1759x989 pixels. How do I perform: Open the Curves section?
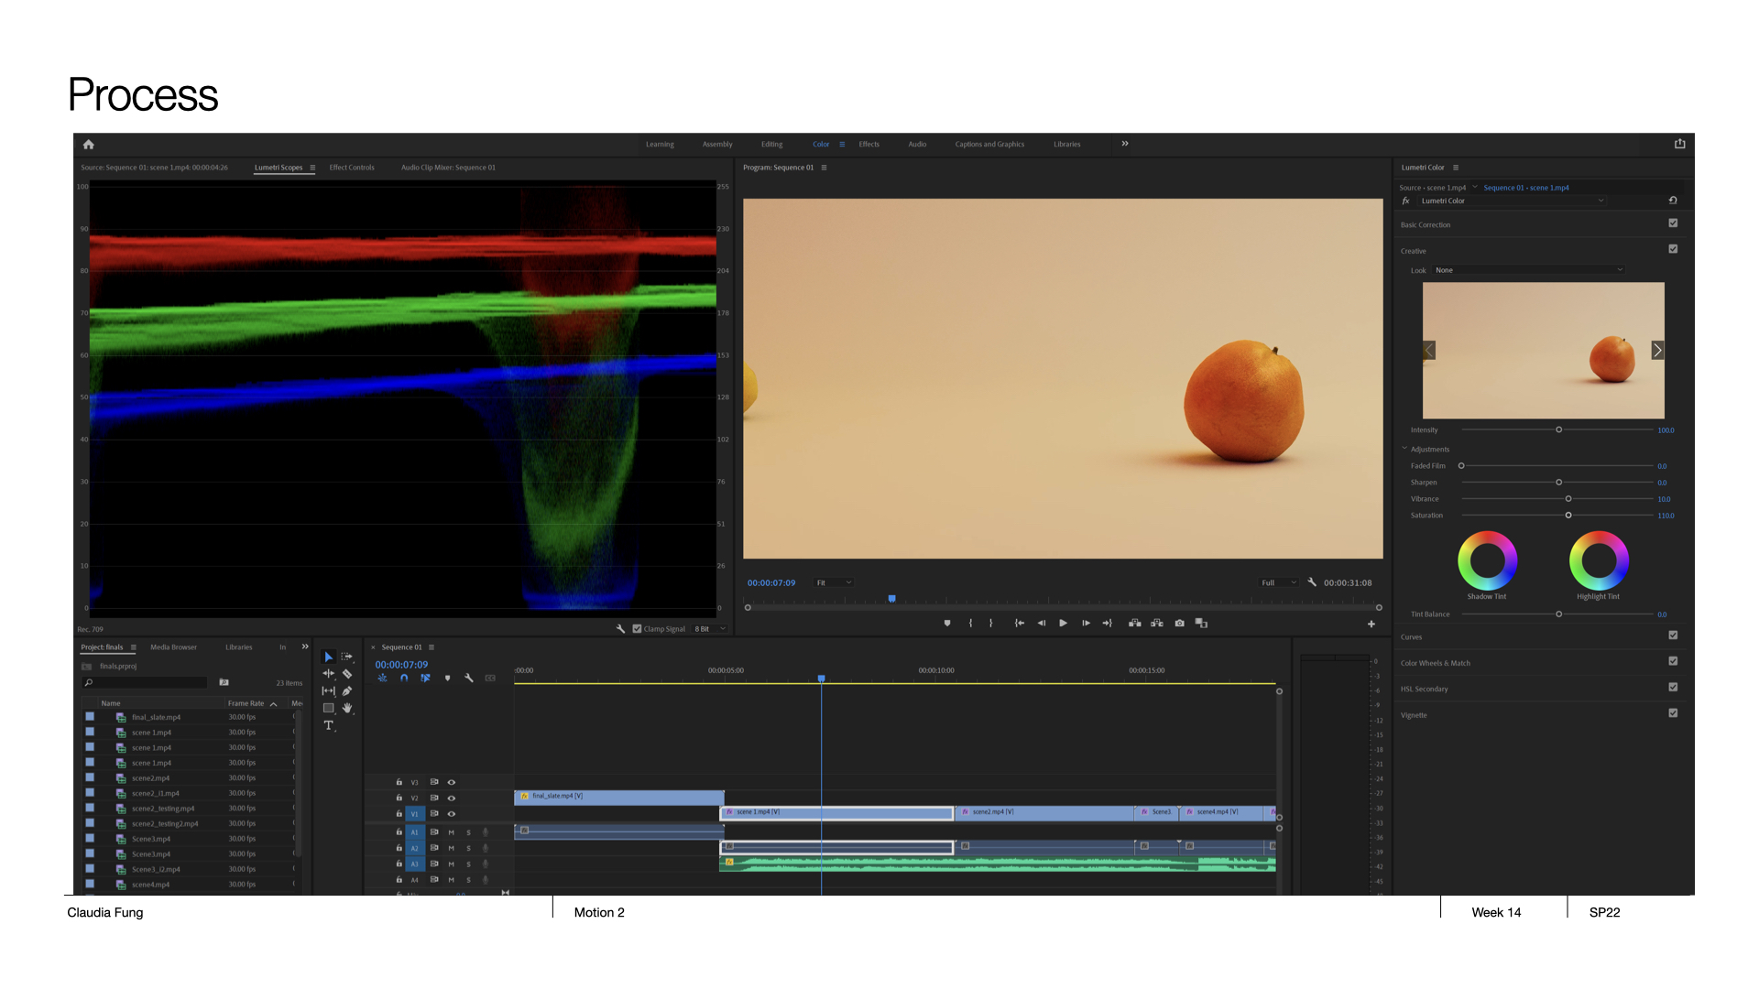click(x=1412, y=637)
